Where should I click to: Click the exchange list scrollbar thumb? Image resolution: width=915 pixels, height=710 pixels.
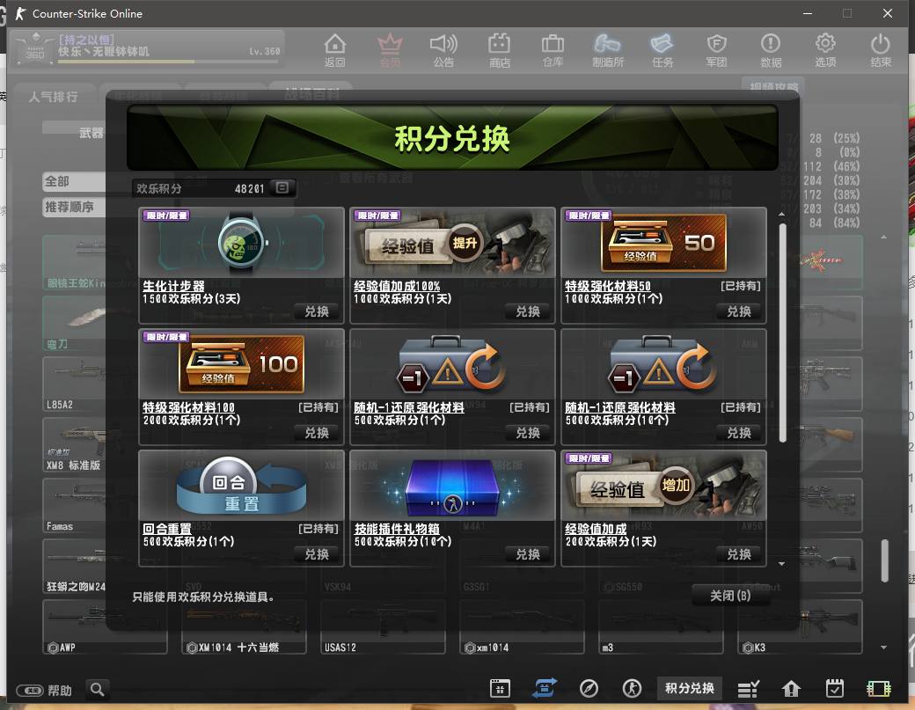[x=782, y=333]
